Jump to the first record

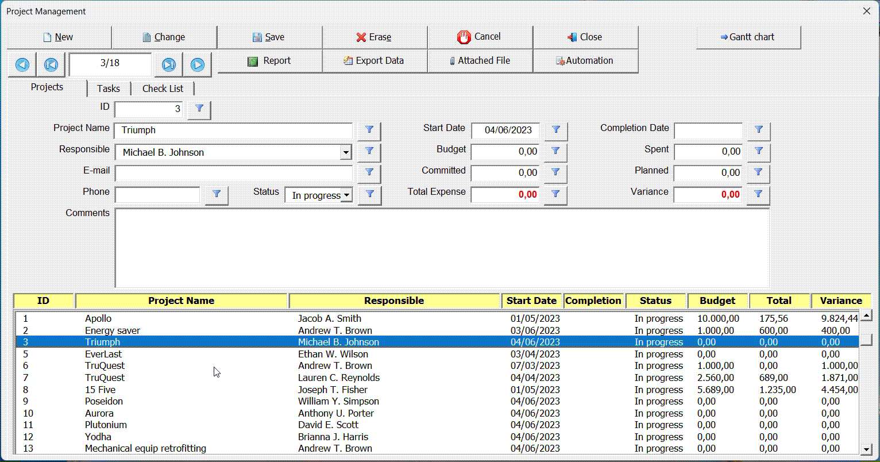pyautogui.click(x=51, y=65)
